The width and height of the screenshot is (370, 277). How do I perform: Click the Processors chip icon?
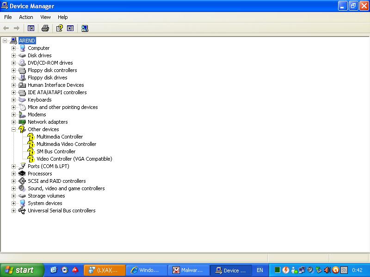pos(22,174)
